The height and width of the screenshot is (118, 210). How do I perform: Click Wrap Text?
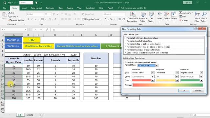tap(88, 14)
